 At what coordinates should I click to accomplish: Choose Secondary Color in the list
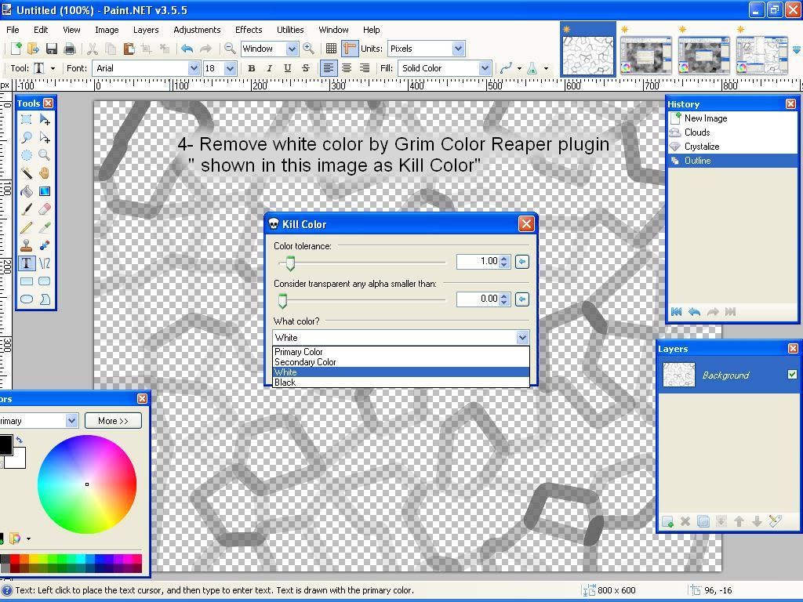tap(401, 362)
